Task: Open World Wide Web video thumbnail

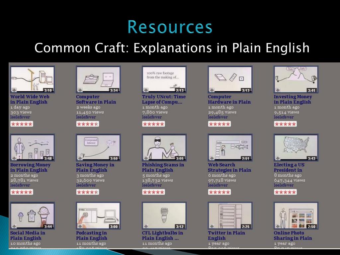Action: [x=32, y=79]
